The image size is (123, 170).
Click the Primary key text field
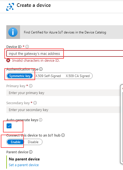point(63,93)
